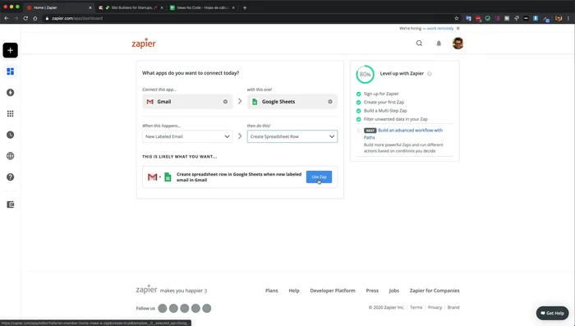Open the Create Spreadsheet Row action dropdown
The height and width of the screenshot is (326, 575).
tap(292, 136)
